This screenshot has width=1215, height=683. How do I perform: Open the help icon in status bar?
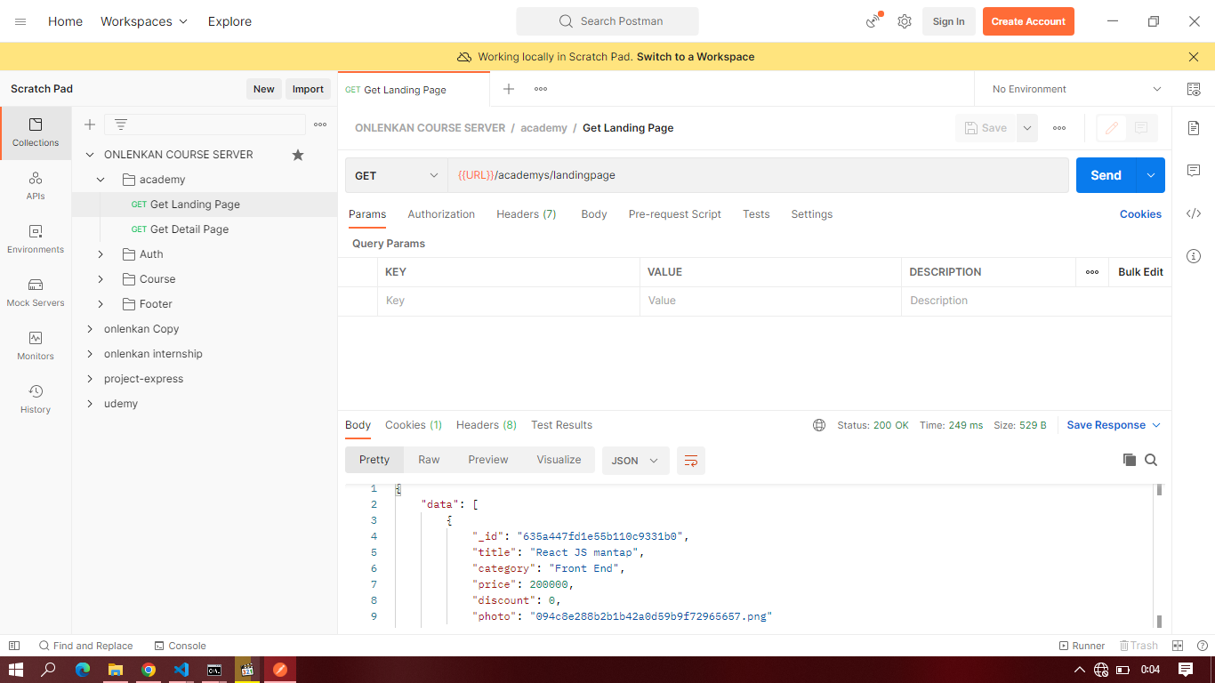(x=1203, y=646)
